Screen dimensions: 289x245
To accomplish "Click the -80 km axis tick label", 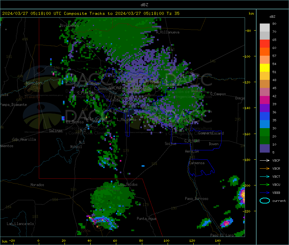I will [248, 31].
